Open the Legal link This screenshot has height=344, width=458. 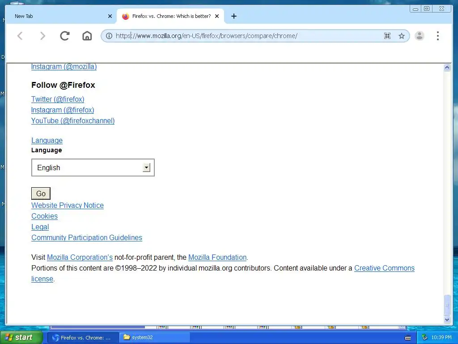point(40,227)
